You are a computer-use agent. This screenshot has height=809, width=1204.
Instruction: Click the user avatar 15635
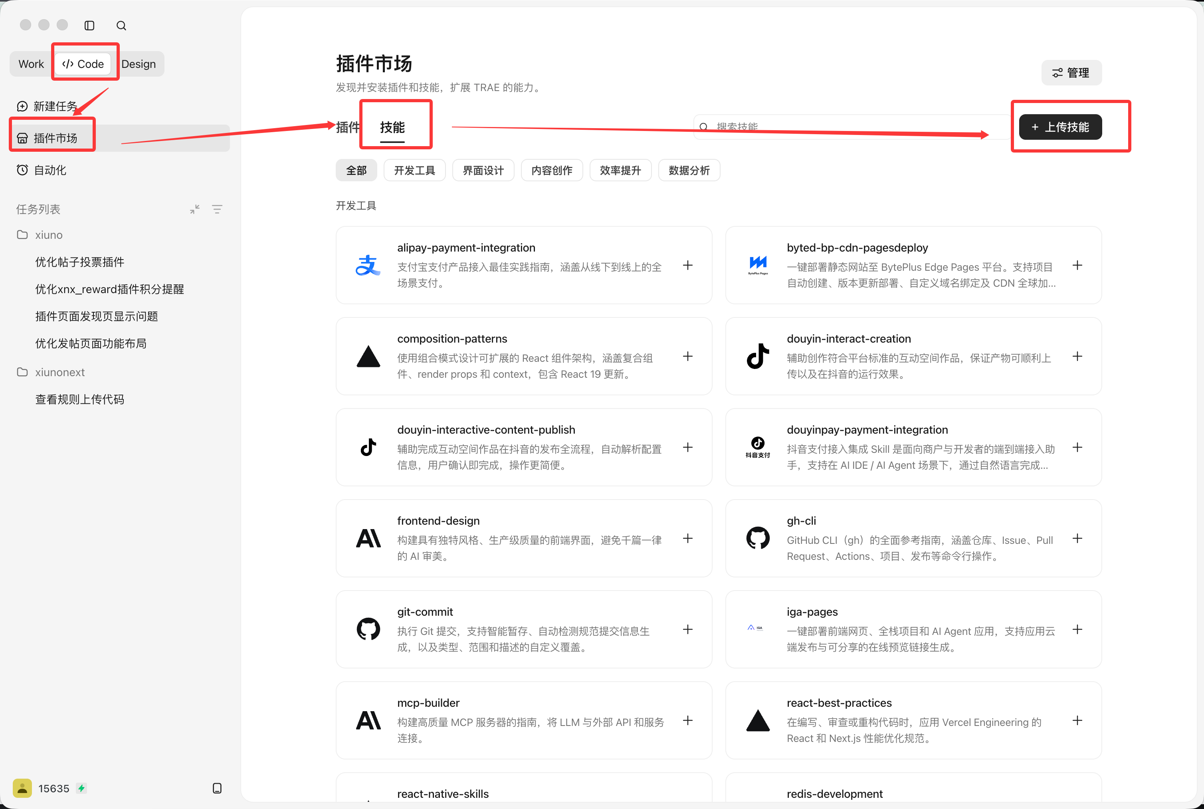pos(22,788)
